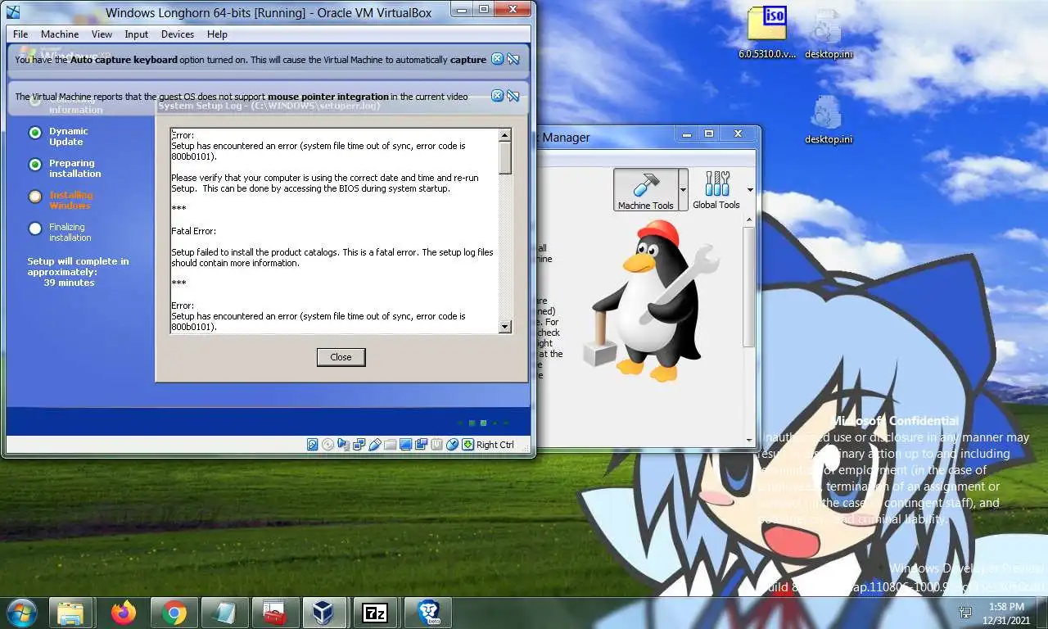Click the network adapters status icon

coord(359,445)
